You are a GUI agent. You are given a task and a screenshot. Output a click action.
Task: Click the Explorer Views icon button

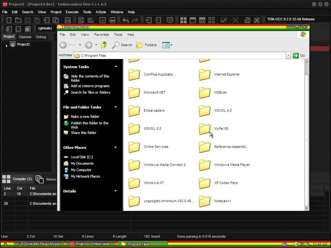[166, 45]
